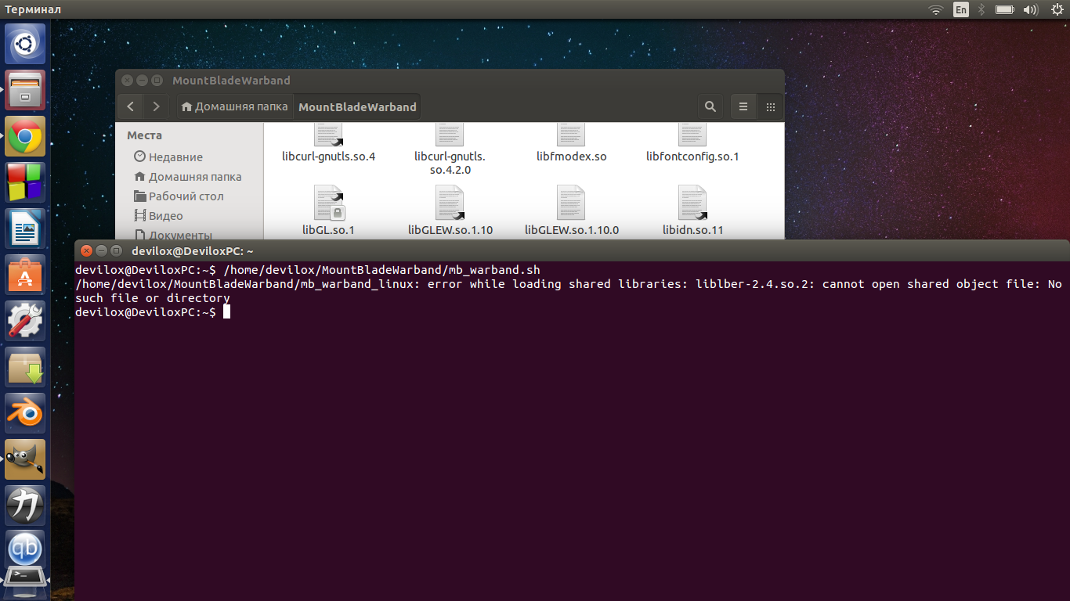
Task: Click the Домашняя папка breadcrumb
Action: tap(234, 106)
